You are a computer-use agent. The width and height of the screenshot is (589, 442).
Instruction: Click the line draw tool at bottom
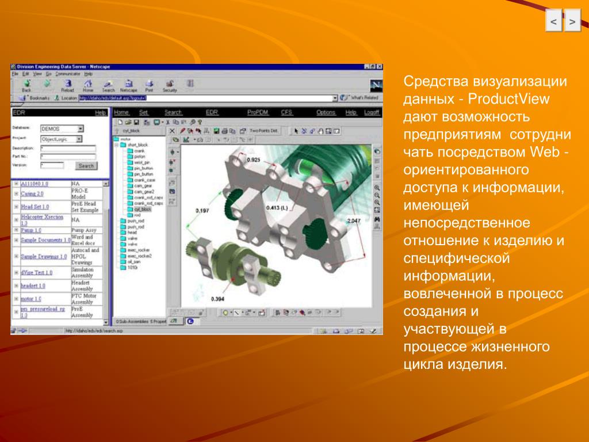tap(236, 313)
